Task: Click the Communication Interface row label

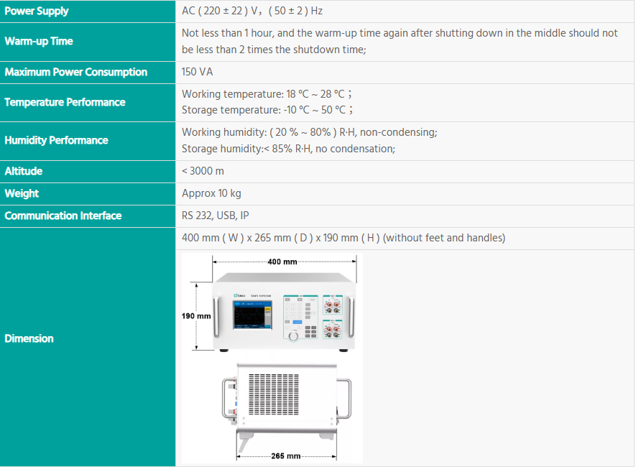Action: (63, 216)
